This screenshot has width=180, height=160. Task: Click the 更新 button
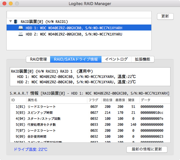tap(165, 16)
